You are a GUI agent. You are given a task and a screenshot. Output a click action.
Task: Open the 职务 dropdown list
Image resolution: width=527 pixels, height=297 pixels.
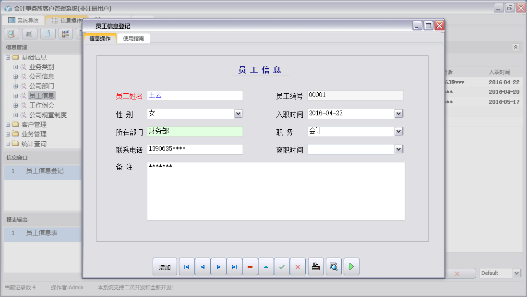(x=398, y=131)
